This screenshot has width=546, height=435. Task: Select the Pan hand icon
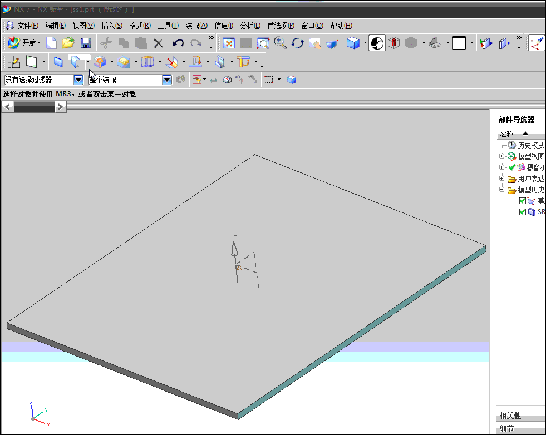(315, 43)
